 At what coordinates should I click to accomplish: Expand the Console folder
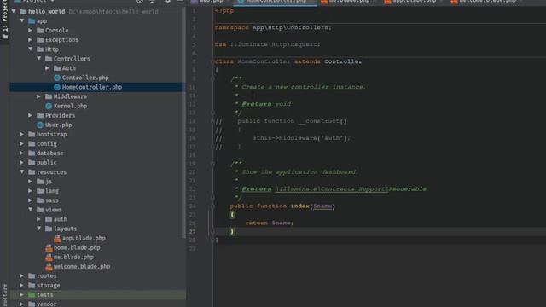pos(31,31)
